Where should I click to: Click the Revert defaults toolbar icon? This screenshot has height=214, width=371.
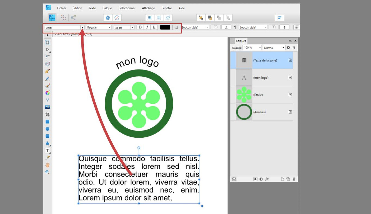click(117, 18)
